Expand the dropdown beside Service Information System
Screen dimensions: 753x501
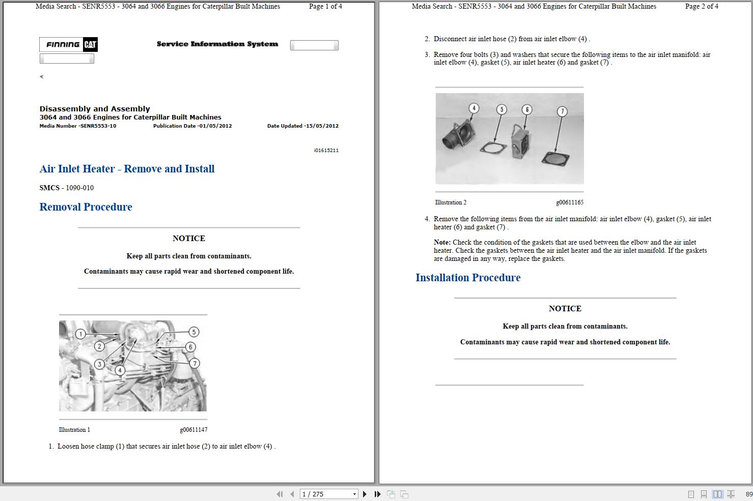(x=314, y=45)
